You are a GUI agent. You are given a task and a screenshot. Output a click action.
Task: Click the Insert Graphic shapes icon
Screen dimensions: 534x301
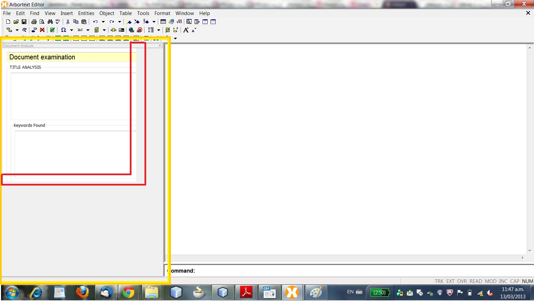coord(171,22)
